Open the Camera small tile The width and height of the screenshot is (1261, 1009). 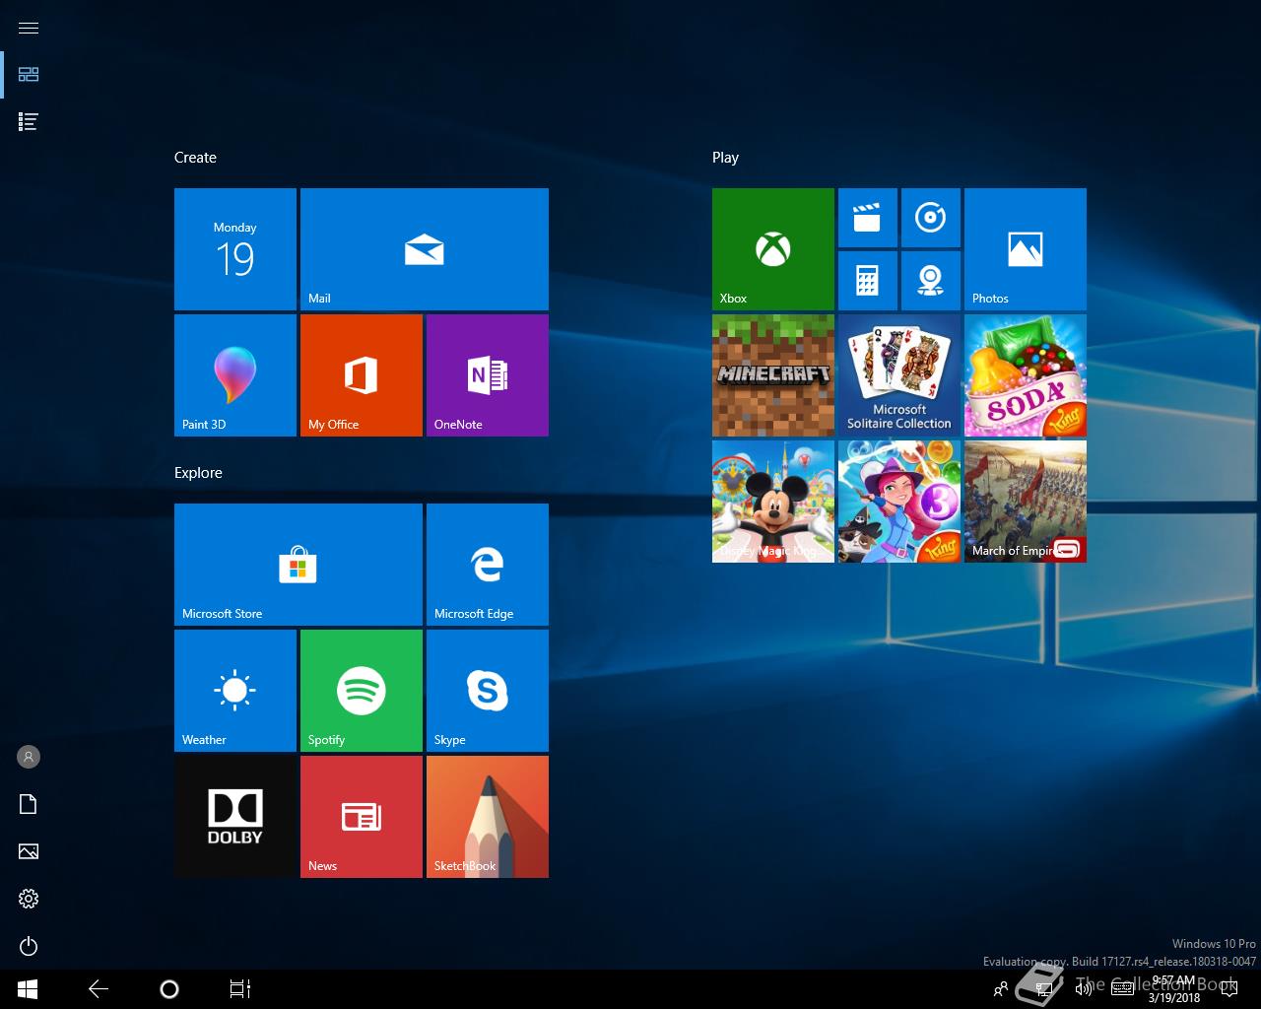click(x=931, y=281)
